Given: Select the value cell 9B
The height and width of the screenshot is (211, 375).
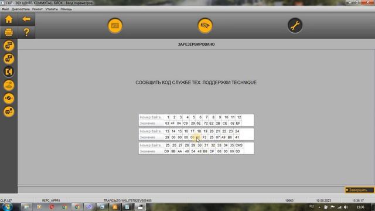Looking at the screenshot, I should click(173, 151).
